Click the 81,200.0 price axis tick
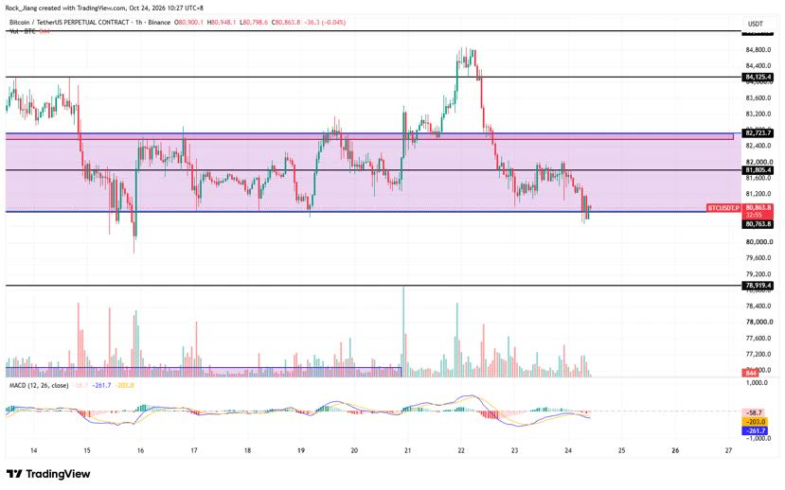The height and width of the screenshot is (490, 785). click(x=758, y=194)
